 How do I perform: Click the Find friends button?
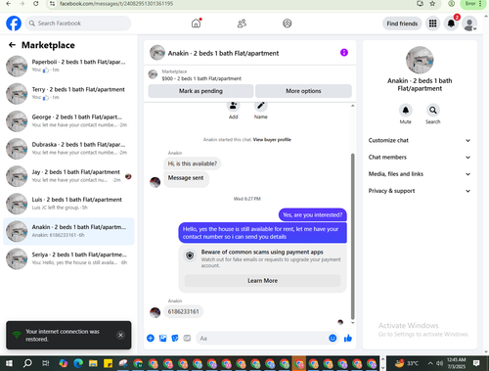coord(402,23)
